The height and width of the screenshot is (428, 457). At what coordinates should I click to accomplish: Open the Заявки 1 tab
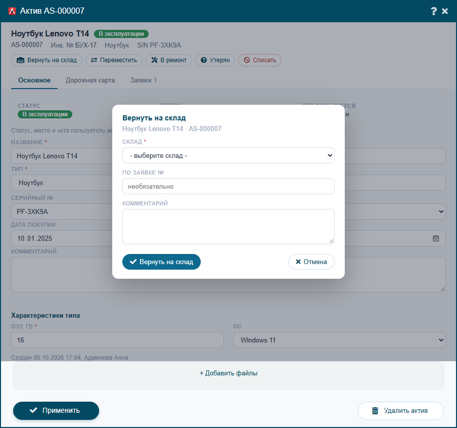(144, 80)
